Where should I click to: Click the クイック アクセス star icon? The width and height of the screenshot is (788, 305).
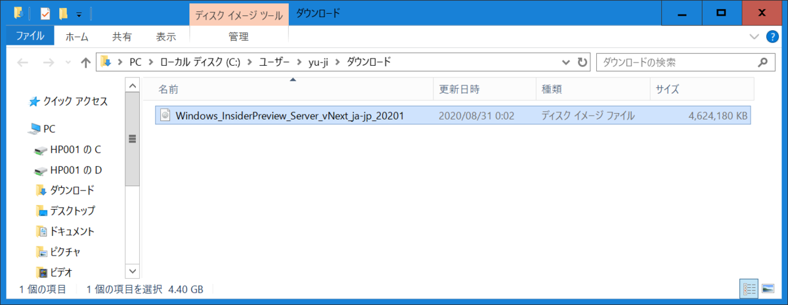35,101
